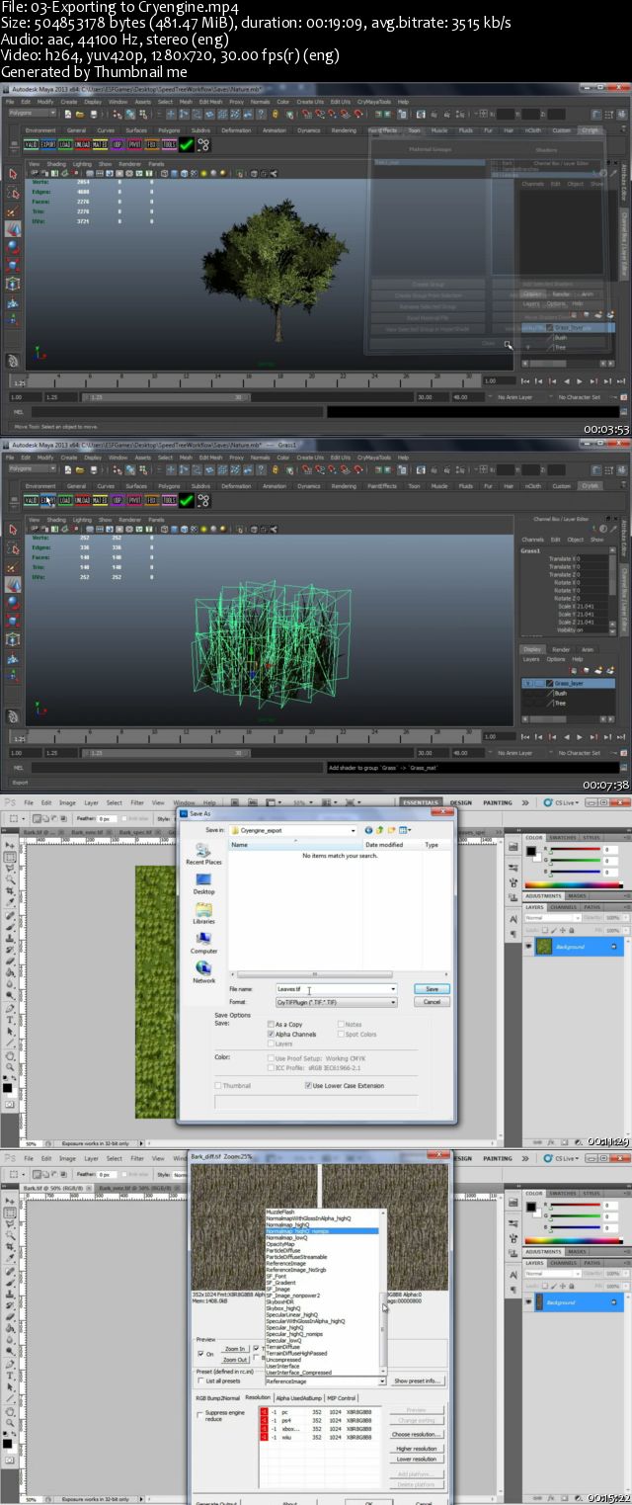Click the Zoom In button in CryTIF dialog
This screenshot has width=632, height=1505.
coord(234,1349)
